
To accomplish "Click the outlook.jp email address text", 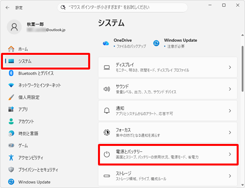I will coord(46,30).
